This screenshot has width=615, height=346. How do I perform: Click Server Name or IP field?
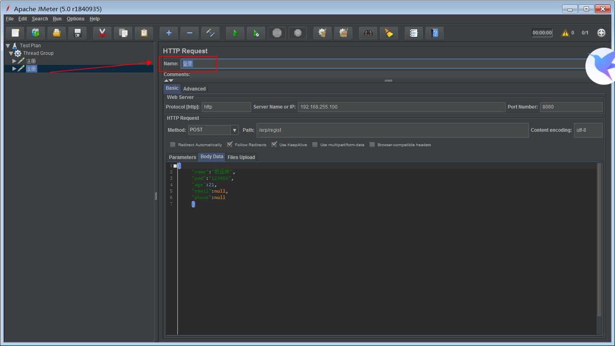[402, 107]
